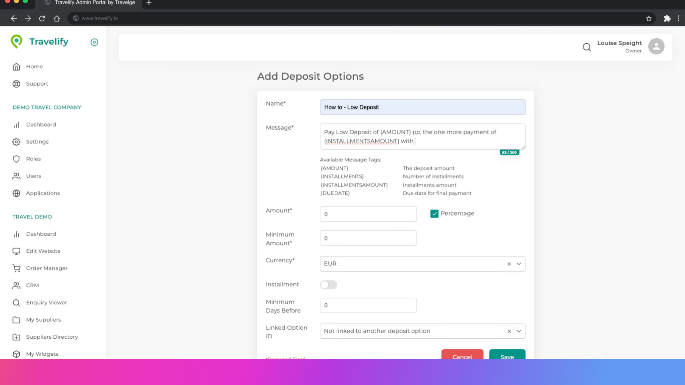The height and width of the screenshot is (385, 685).
Task: Enable the Installment toggle switch
Action: [x=328, y=284]
